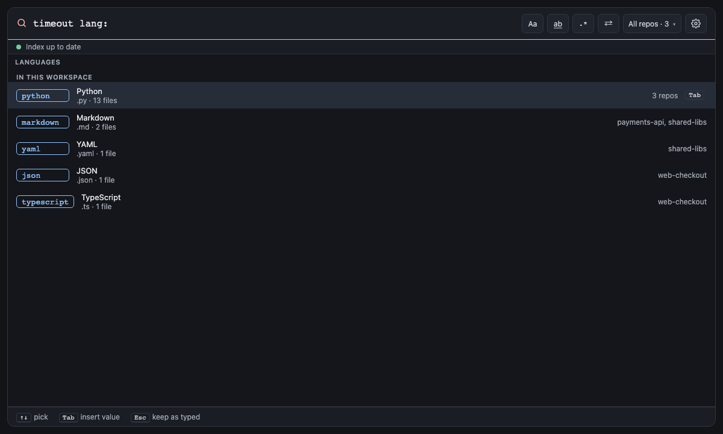723x434 pixels.
Task: Click 'Index up to date' status
Action: click(x=53, y=47)
